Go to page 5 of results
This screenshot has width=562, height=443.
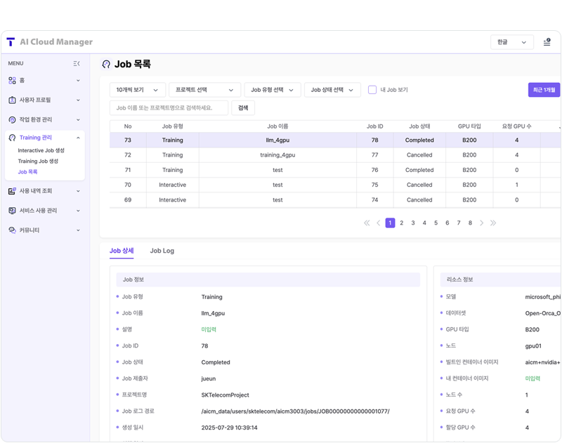click(436, 223)
